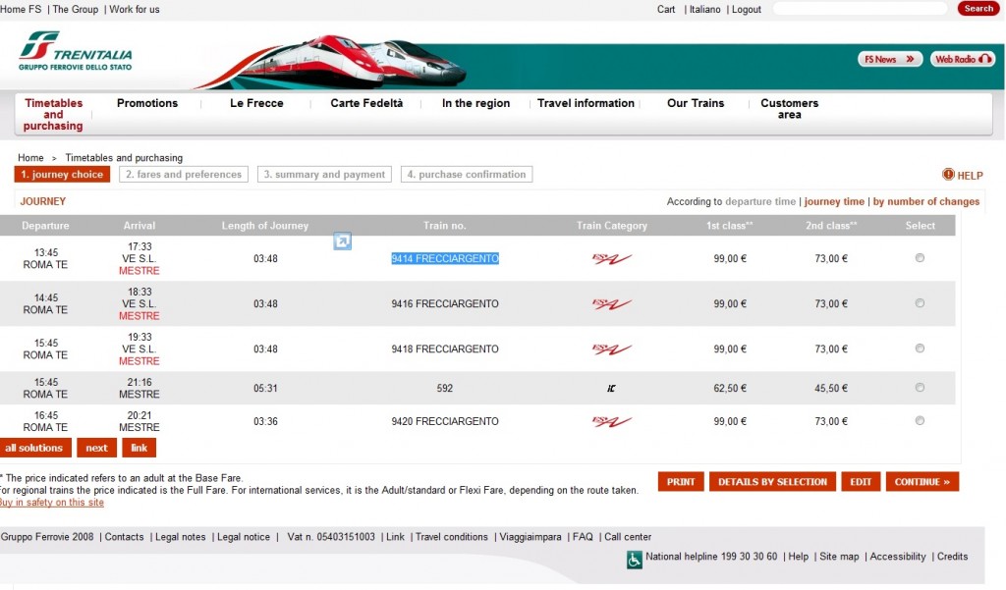
Task: Click Frecciargento icon in 9418 row
Action: click(611, 349)
